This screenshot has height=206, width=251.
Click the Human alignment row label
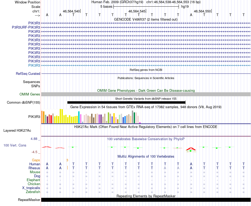click(x=35, y=164)
